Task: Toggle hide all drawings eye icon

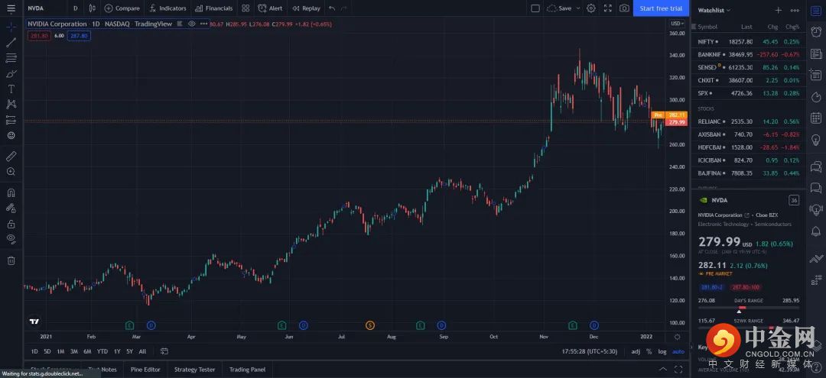Action: [11, 239]
